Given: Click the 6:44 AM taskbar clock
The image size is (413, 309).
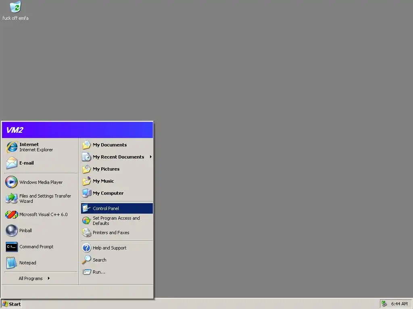Looking at the screenshot, I should point(399,304).
